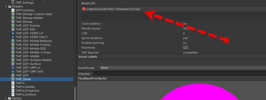Select the TMPro_Surface file
The image size is (266, 100).
coord(26,95)
